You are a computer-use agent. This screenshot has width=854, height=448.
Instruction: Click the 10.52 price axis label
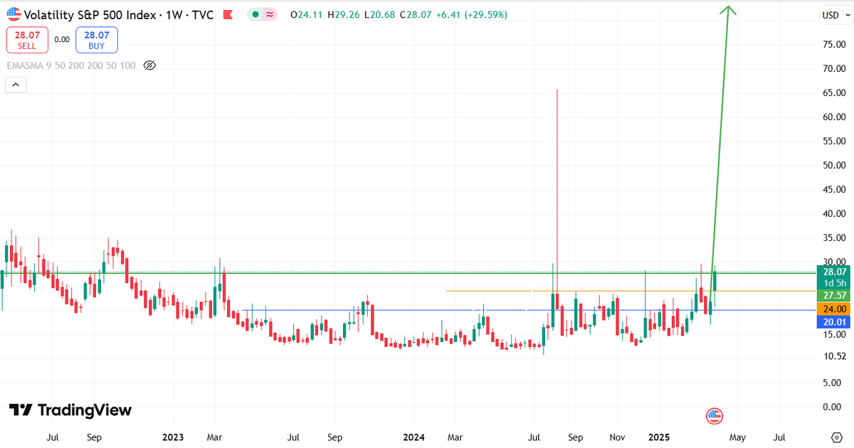(x=834, y=356)
